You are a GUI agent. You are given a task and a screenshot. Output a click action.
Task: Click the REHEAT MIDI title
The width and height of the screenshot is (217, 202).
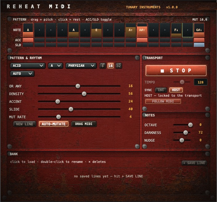tap(39, 6)
